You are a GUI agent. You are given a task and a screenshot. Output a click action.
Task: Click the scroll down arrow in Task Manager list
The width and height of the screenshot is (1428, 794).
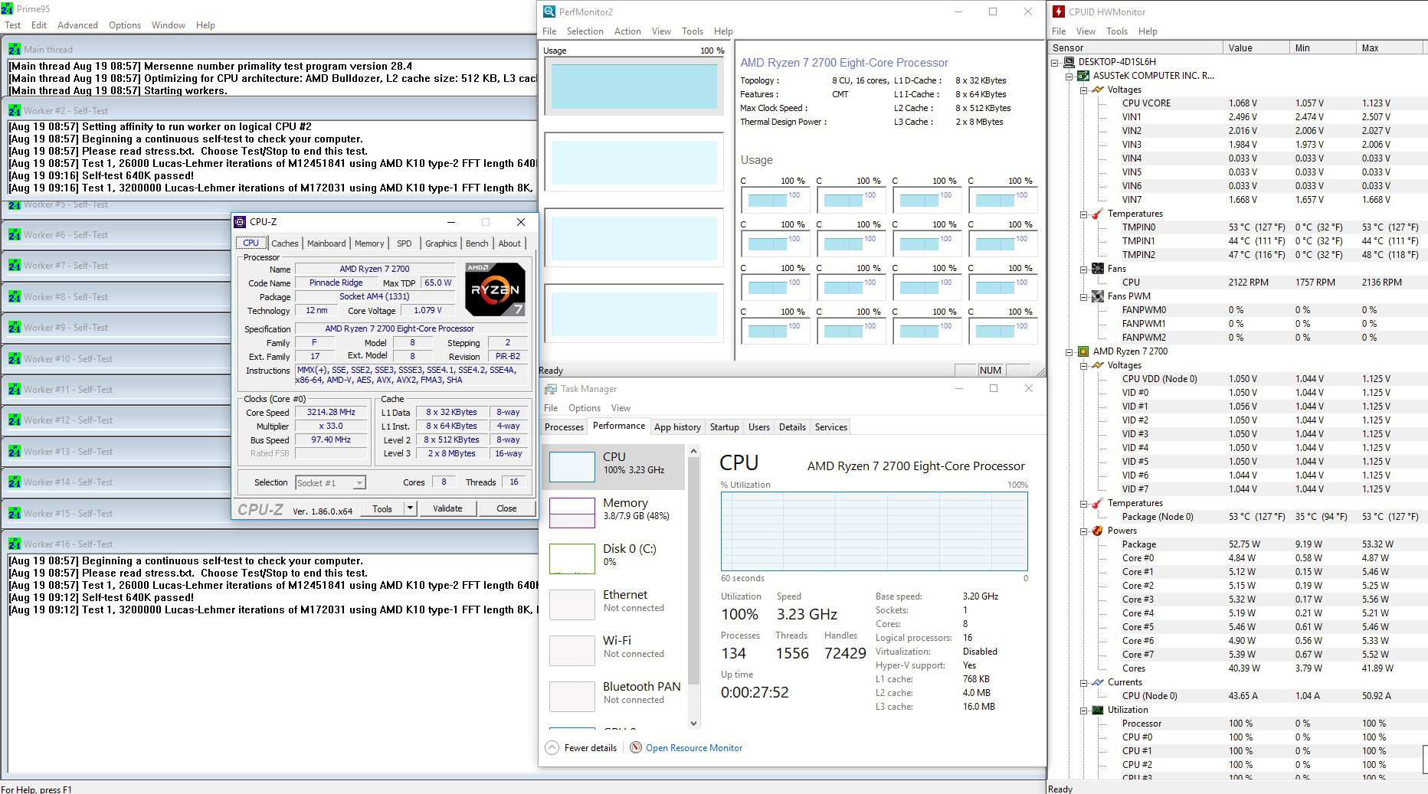coord(694,723)
